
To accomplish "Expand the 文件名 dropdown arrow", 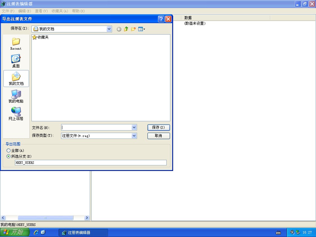I will (134, 127).
